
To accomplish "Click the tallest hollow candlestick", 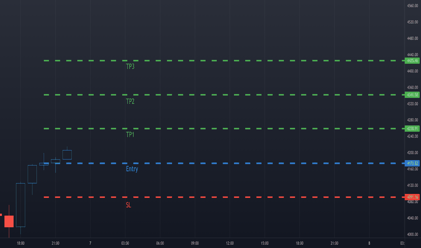I will pyautogui.click(x=21, y=205).
